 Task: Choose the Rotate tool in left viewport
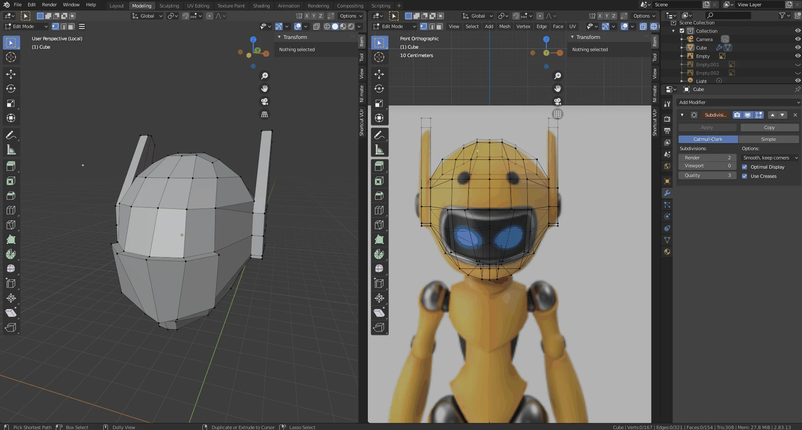pos(11,89)
